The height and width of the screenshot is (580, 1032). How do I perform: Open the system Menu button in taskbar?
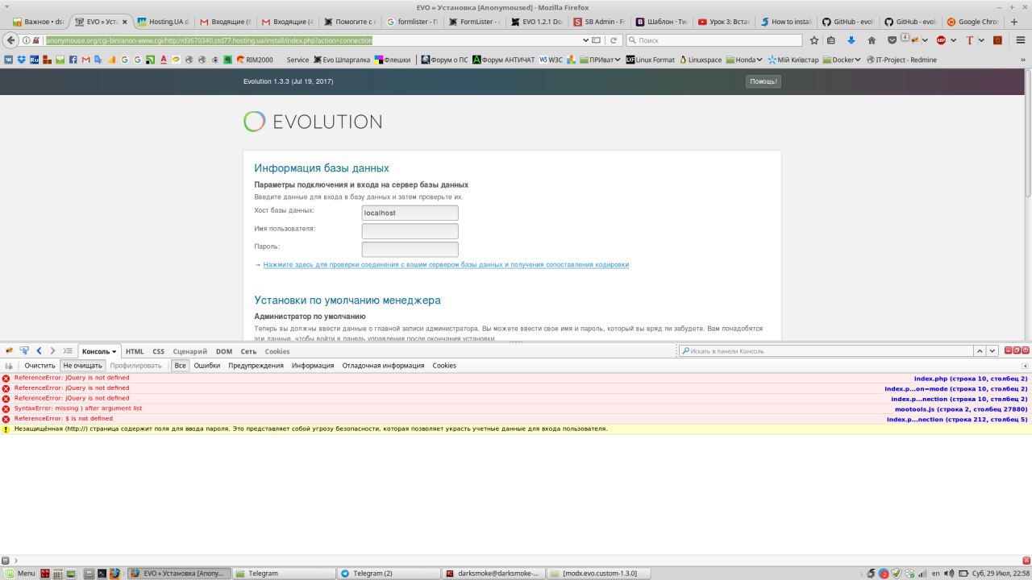[x=19, y=574]
